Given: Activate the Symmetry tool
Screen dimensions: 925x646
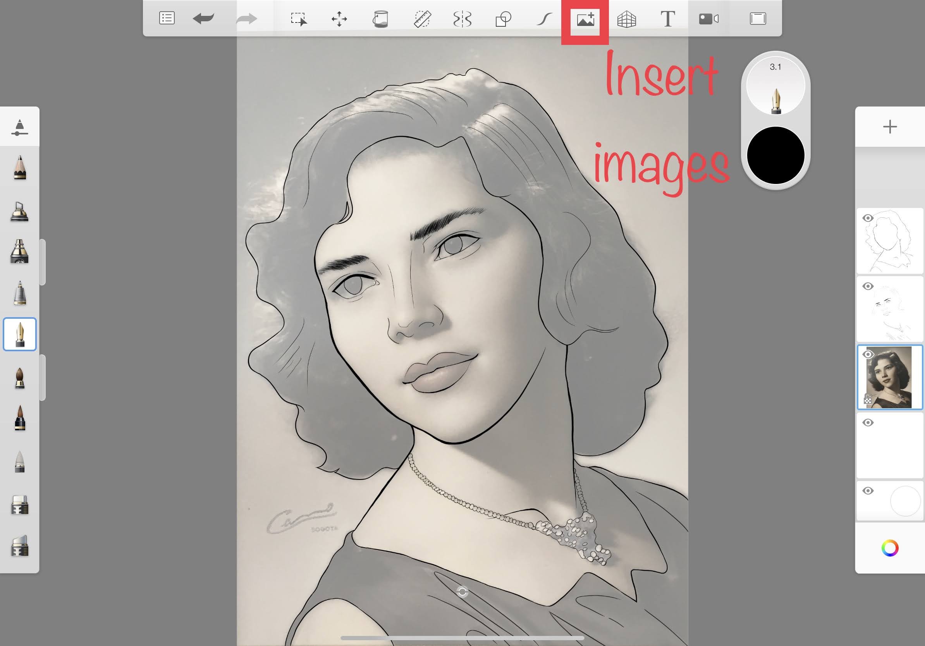Looking at the screenshot, I should point(463,18).
